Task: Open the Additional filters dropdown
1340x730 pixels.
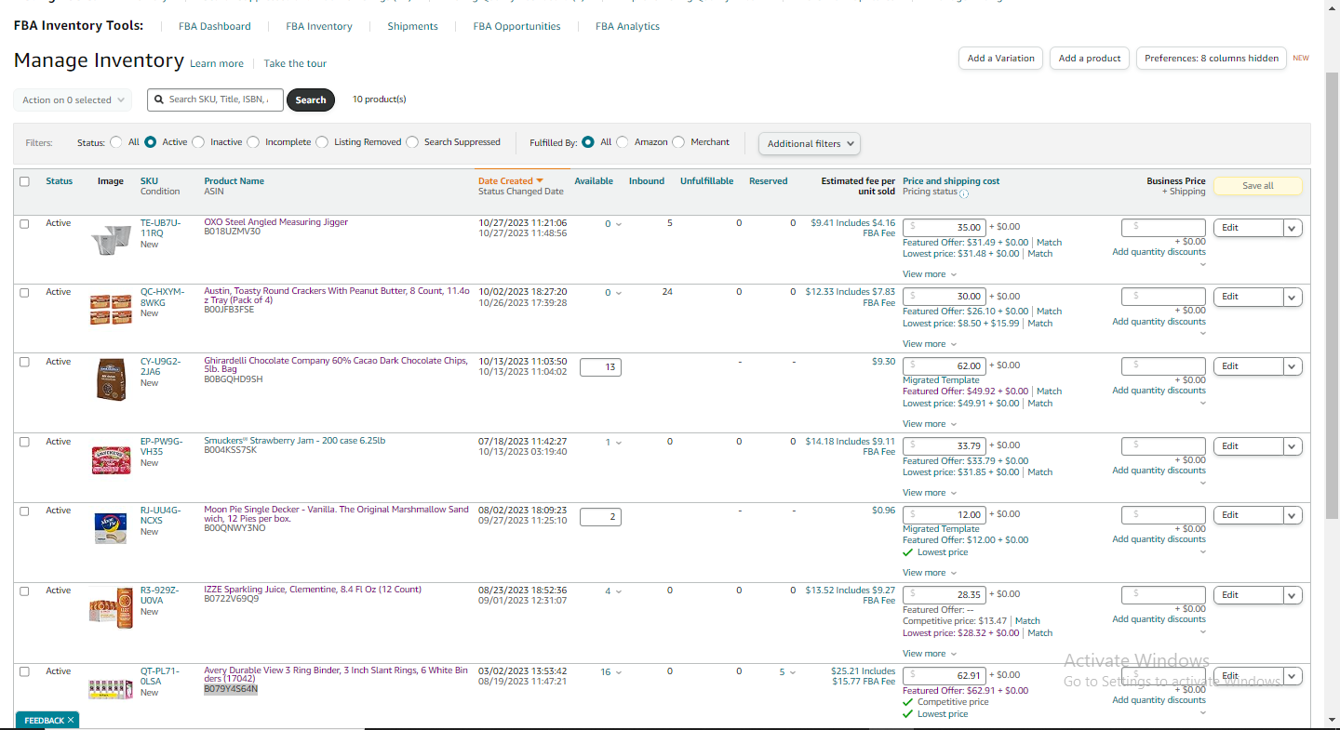Action: pyautogui.click(x=810, y=143)
